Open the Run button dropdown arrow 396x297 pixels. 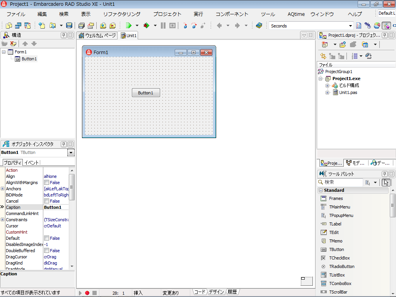pyautogui.click(x=137, y=26)
